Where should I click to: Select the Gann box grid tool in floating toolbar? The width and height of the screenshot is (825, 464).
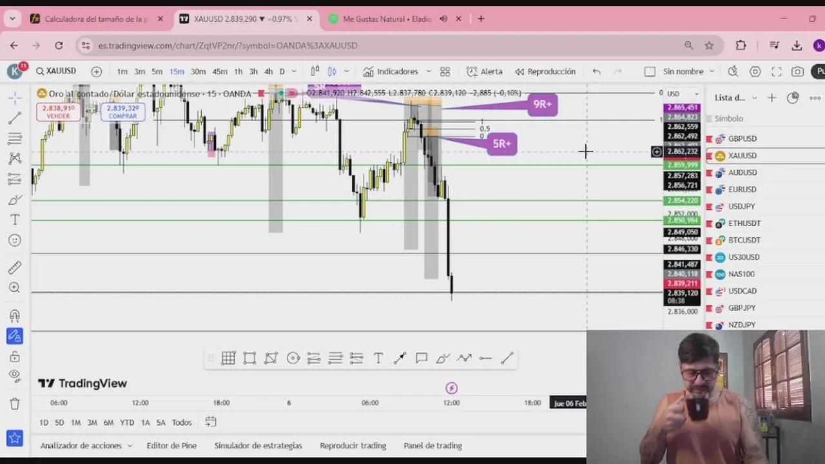pos(228,358)
